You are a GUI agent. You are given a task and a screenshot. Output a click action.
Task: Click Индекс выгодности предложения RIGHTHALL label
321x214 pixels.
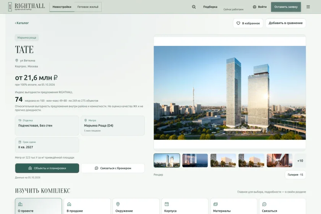44,92
